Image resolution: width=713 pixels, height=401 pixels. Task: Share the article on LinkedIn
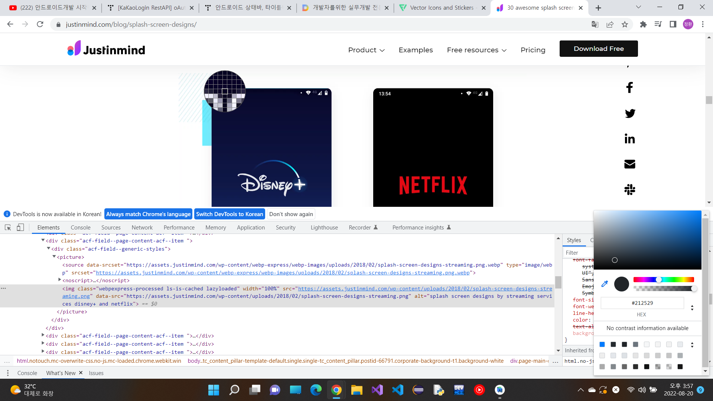(x=629, y=139)
